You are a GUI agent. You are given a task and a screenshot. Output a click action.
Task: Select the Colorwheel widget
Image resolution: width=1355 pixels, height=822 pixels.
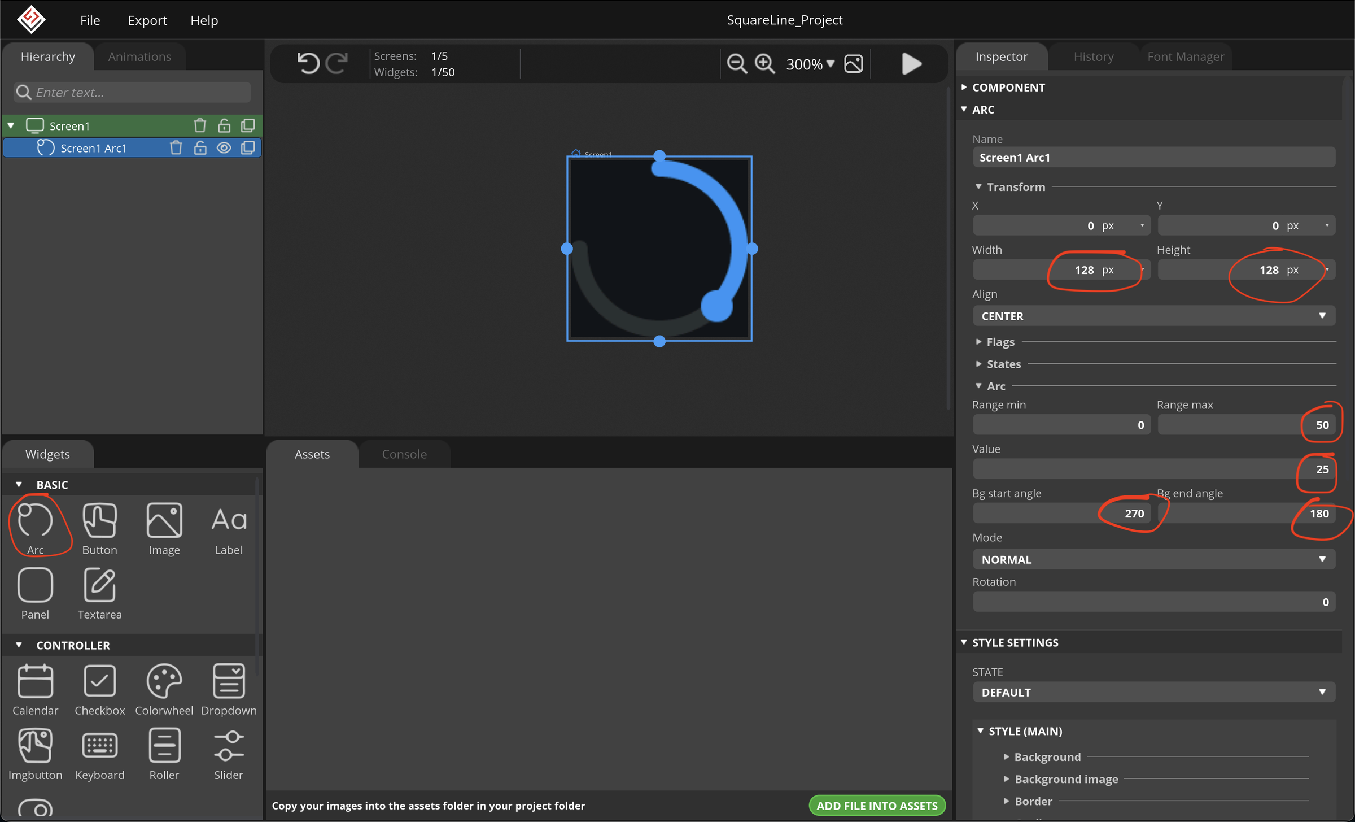tap(164, 681)
